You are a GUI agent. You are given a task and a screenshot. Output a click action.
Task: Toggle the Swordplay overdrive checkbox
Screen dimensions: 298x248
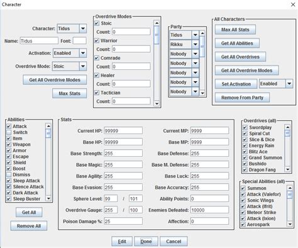(245, 127)
